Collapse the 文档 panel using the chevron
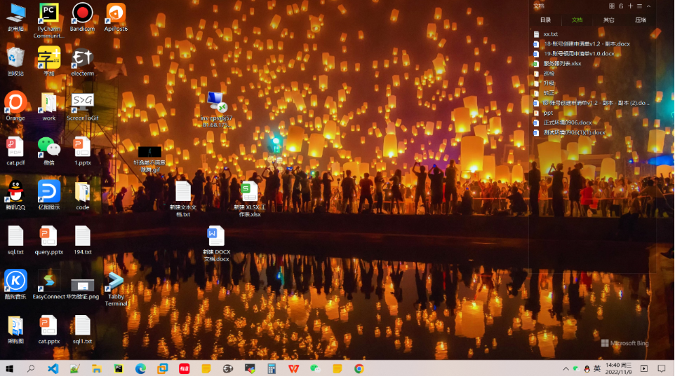This screenshot has height=376, width=675. click(x=648, y=6)
